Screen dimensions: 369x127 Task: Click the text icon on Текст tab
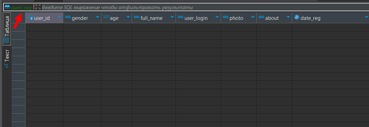7,66
